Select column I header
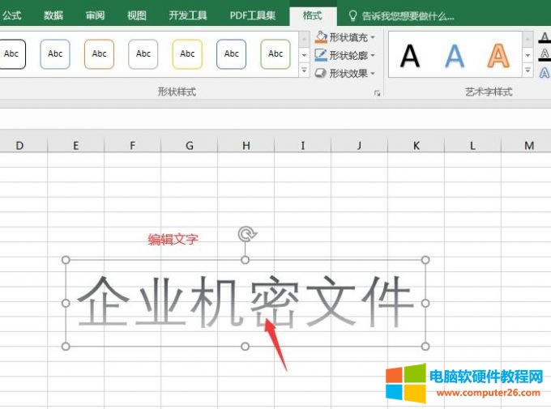 click(302, 145)
